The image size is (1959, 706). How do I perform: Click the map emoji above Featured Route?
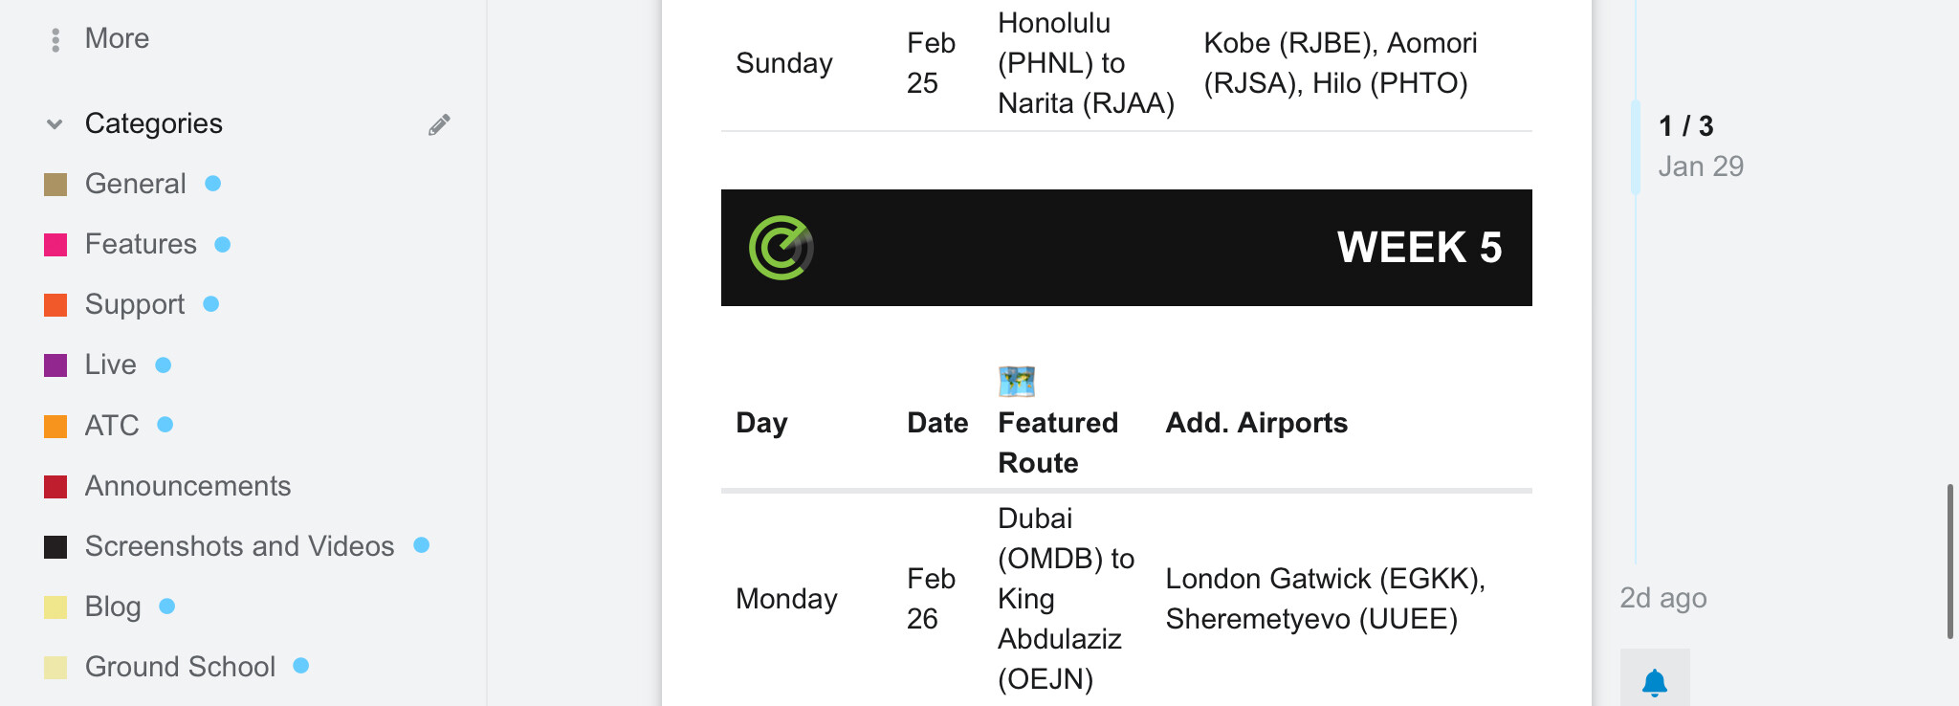pos(1017,381)
